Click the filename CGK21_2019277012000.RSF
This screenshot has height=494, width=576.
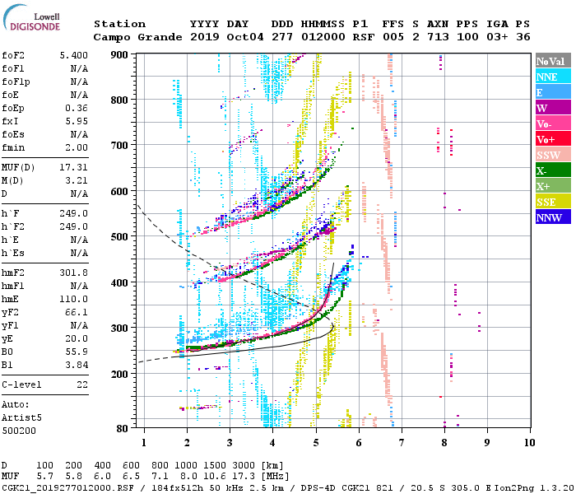[x=67, y=488]
